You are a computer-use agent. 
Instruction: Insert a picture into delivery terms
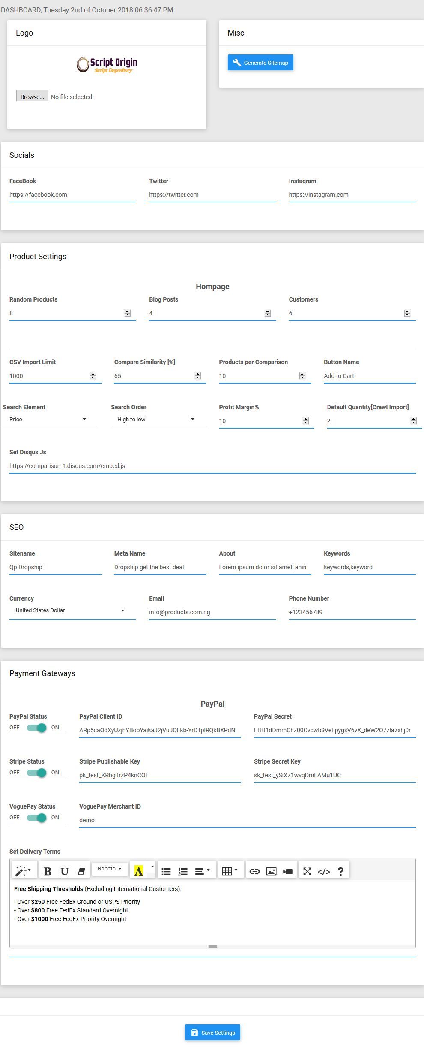(x=271, y=871)
